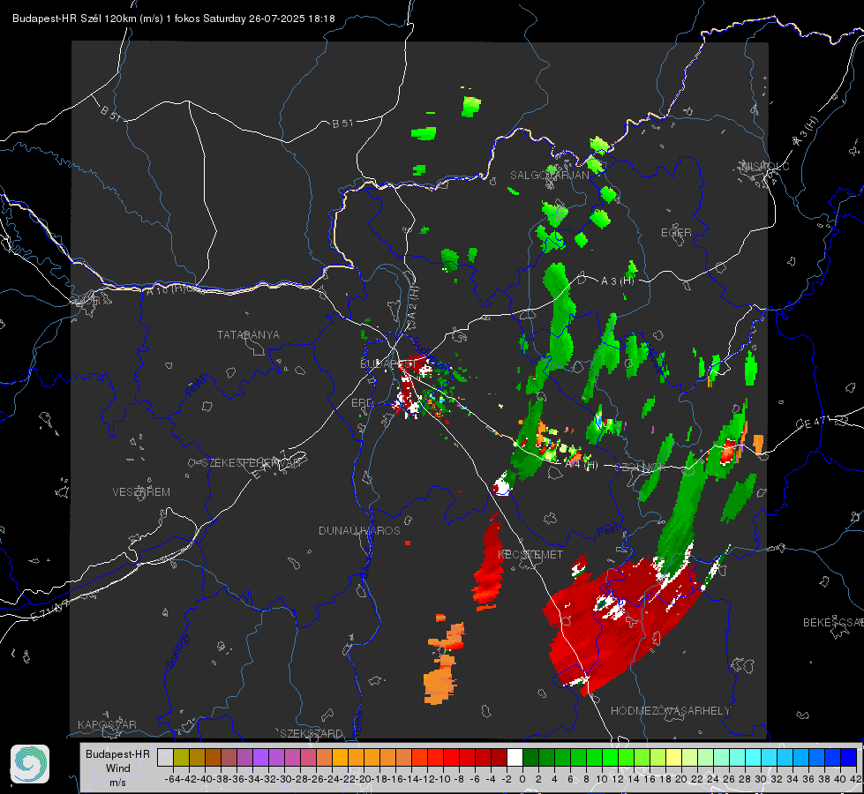Click the '-64' value in the legend scale
The image size is (864, 794).
pos(172,779)
